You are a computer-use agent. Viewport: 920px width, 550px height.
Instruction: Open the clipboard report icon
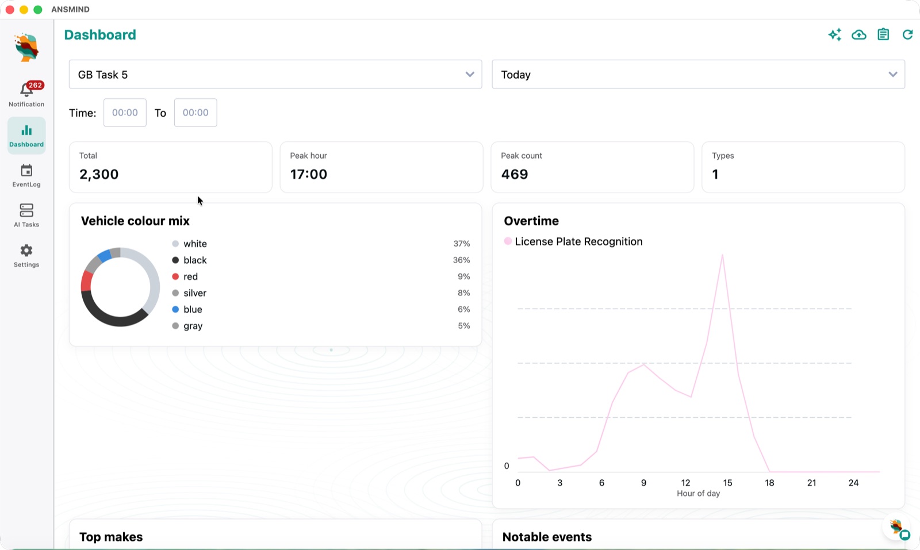point(883,34)
